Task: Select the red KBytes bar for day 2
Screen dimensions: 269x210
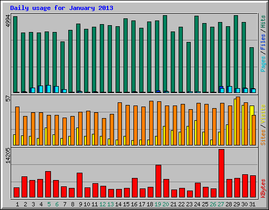Action: [x=24, y=187]
